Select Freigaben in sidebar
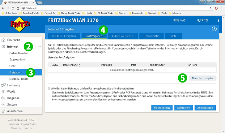Screen dimensions: 225x133 pyautogui.click(x=21, y=72)
